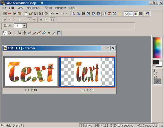Screen dimensions: 164x128
Task: Open the Animation menu
Action: tap(33, 8)
